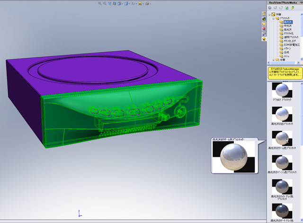Image resolution: width=303 pixels, height=223 pixels.
Task: Collapse the プラスチック folder node
Action: click(x=272, y=18)
